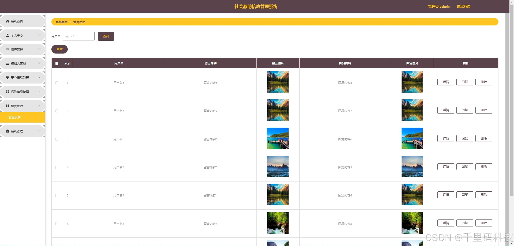The width and height of the screenshot is (514, 246).
Task: Click the list icon beside 用户管理
Action: point(7,49)
